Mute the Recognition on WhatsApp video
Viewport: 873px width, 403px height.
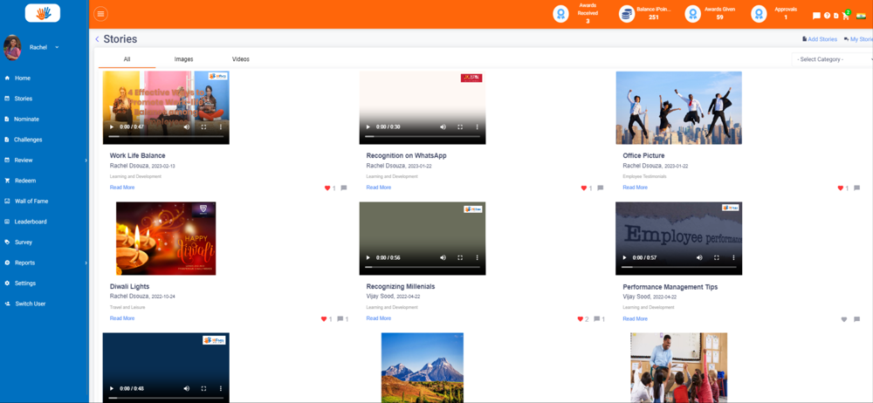tap(443, 126)
